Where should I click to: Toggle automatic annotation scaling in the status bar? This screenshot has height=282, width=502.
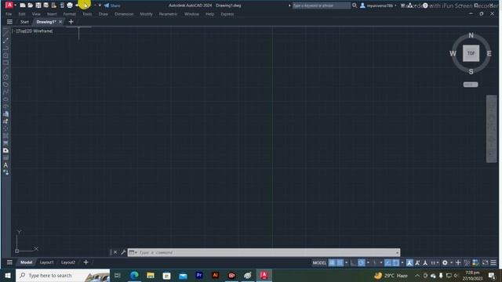tap(417, 263)
